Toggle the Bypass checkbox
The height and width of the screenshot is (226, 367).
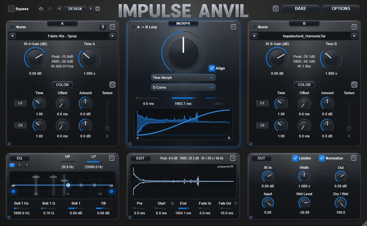tap(11, 9)
